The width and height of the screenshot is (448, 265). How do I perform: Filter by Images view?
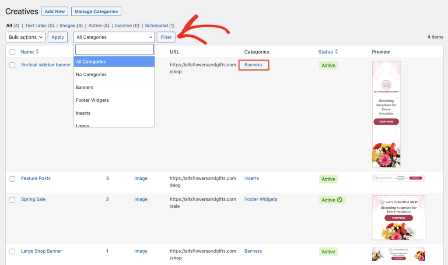[x=67, y=25]
